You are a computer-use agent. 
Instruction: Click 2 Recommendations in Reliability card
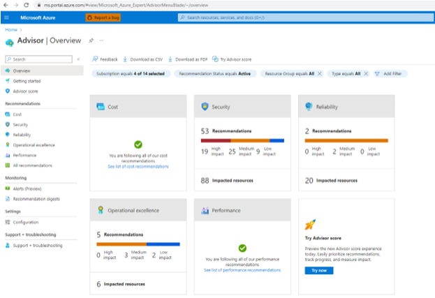point(328,131)
